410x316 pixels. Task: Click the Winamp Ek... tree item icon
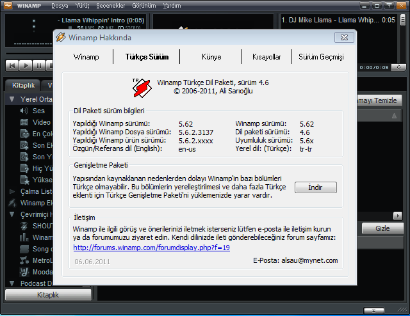pos(12,203)
